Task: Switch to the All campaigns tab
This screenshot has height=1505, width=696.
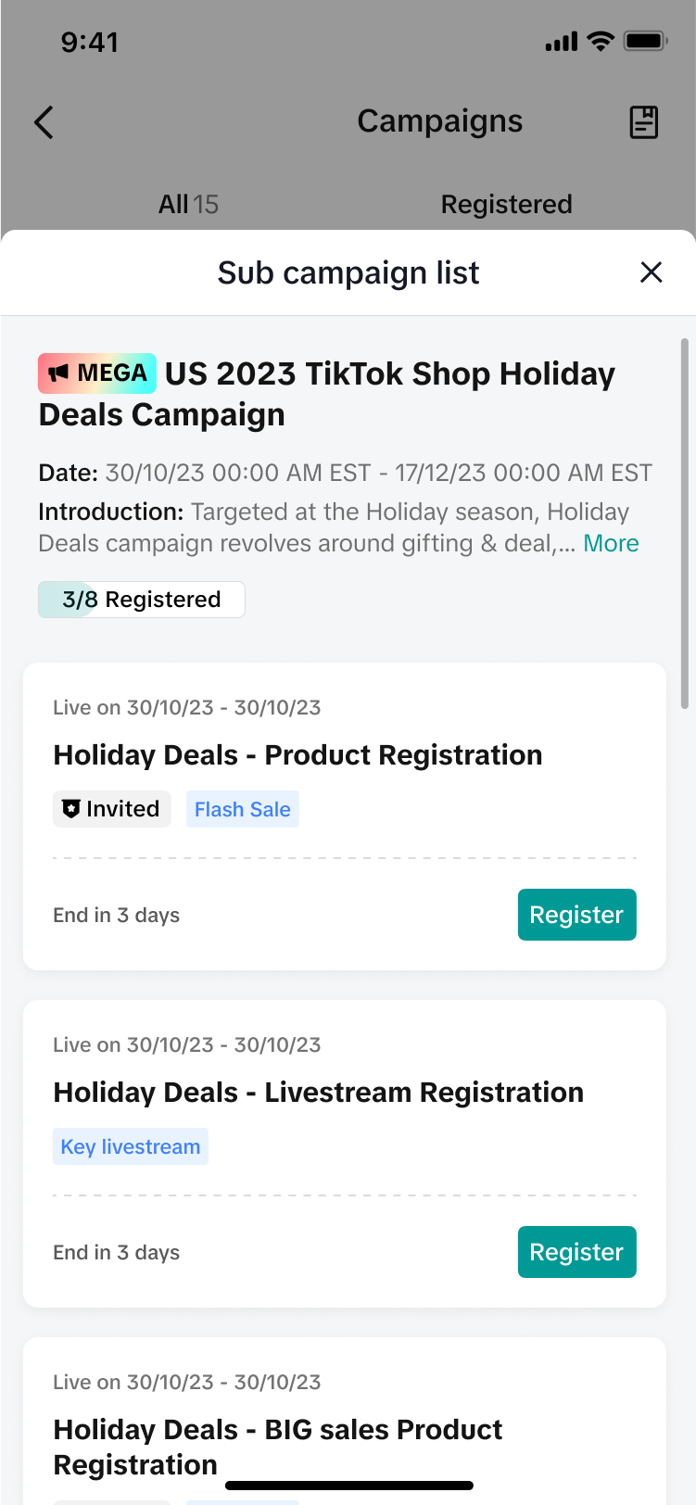Action: coord(188,204)
